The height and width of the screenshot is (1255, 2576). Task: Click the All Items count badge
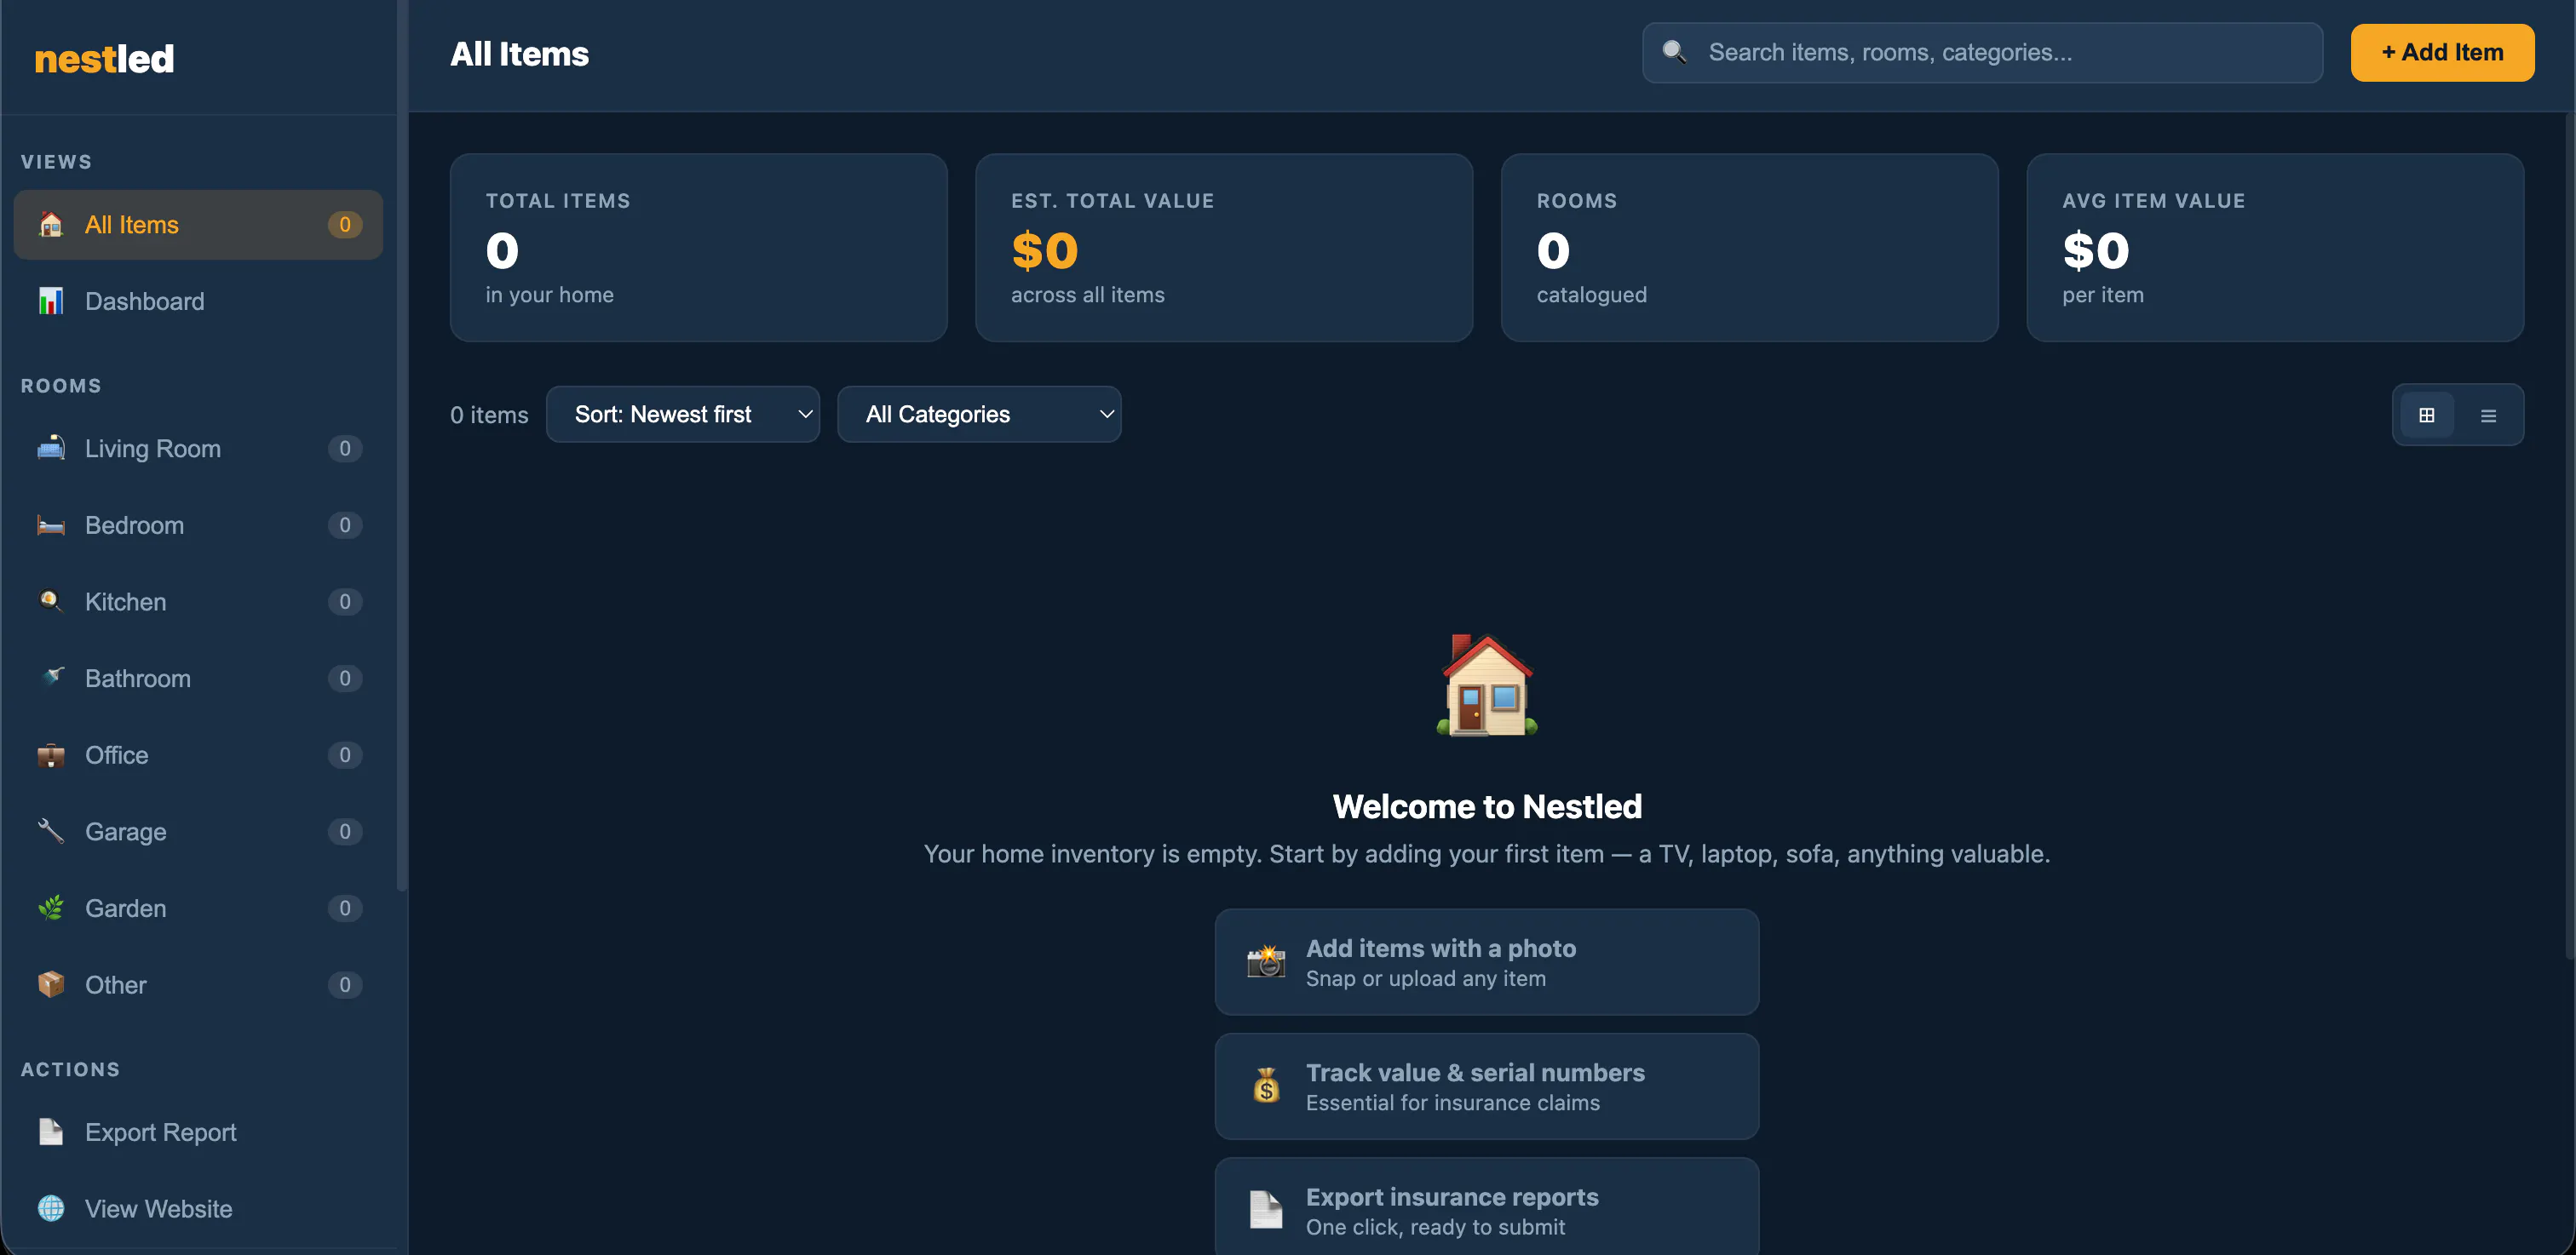tap(345, 225)
